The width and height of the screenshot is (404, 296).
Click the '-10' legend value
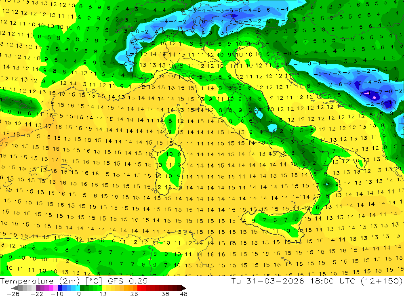point(57,294)
